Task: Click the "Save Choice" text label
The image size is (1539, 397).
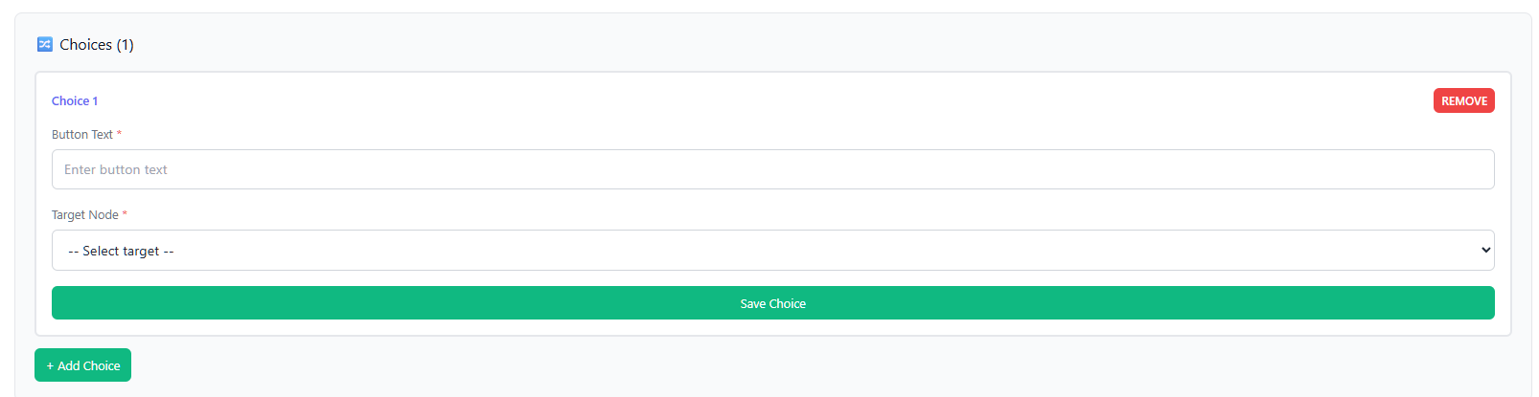Action: [772, 303]
